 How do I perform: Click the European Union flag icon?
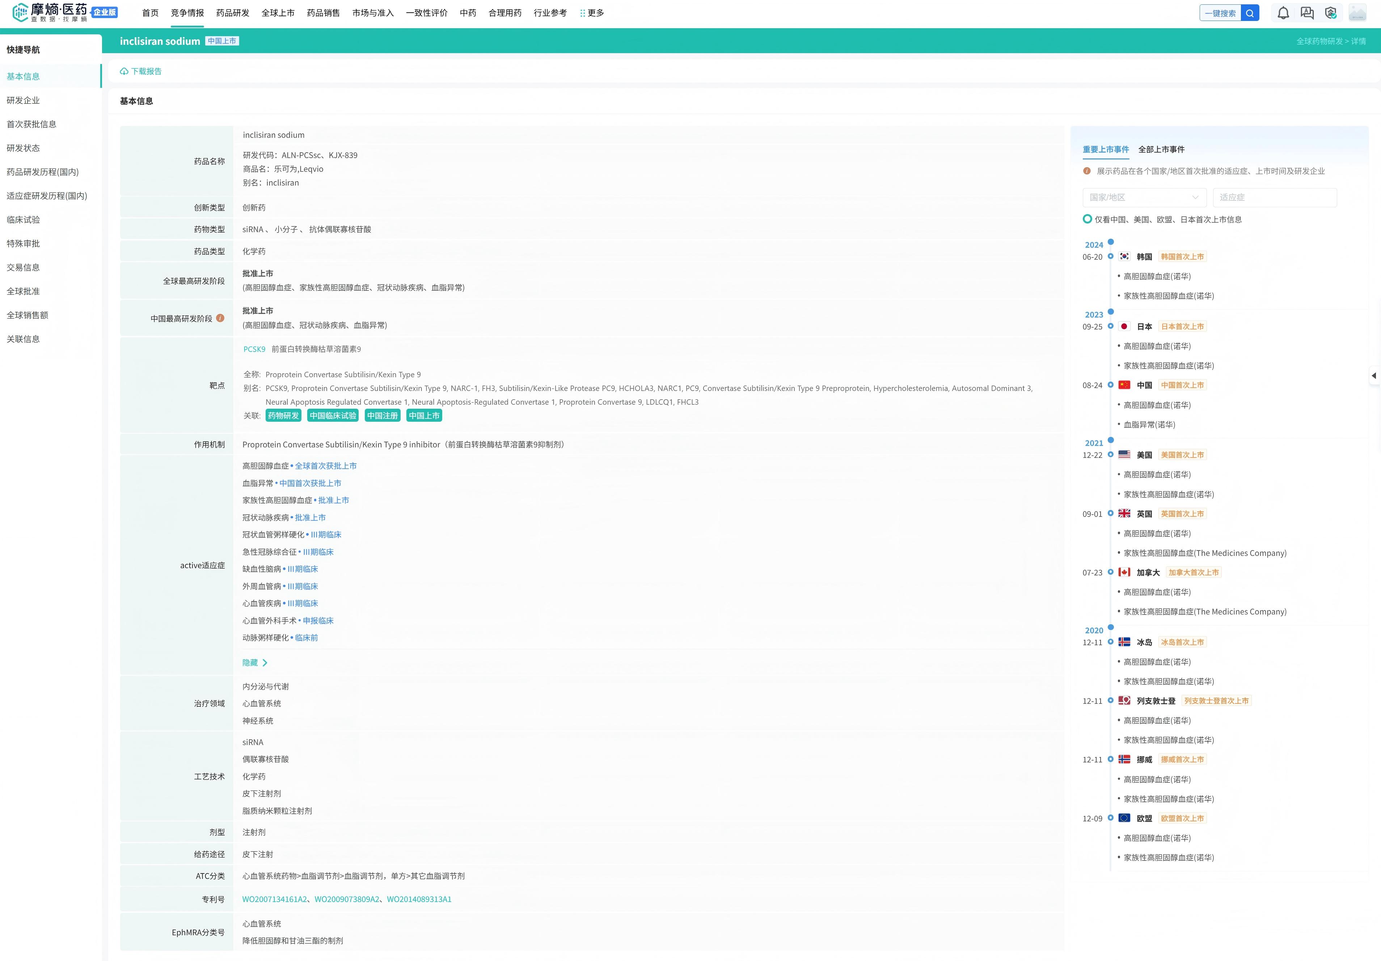1124,818
